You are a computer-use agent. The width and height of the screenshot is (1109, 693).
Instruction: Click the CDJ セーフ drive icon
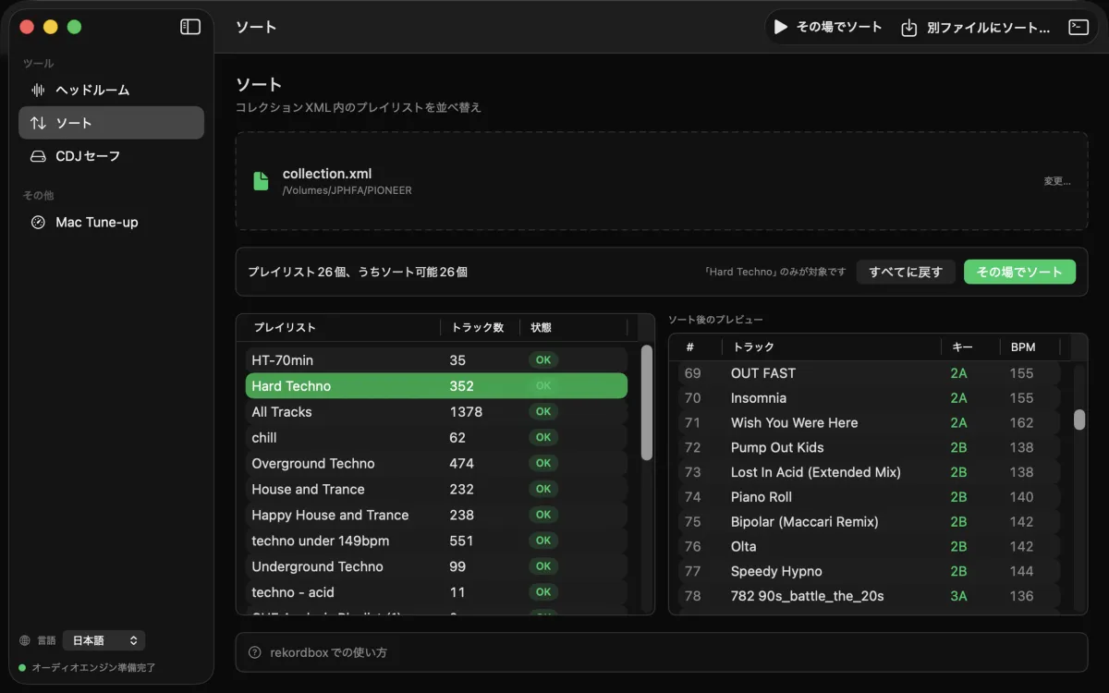[38, 156]
